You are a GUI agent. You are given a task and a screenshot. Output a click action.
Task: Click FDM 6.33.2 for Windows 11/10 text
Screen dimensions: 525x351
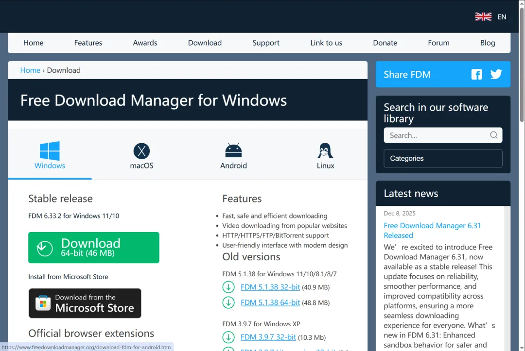74,216
